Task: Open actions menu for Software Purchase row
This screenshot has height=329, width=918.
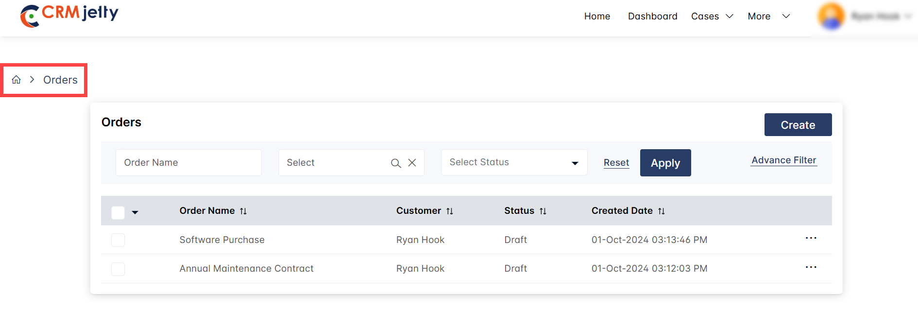Action: point(811,238)
